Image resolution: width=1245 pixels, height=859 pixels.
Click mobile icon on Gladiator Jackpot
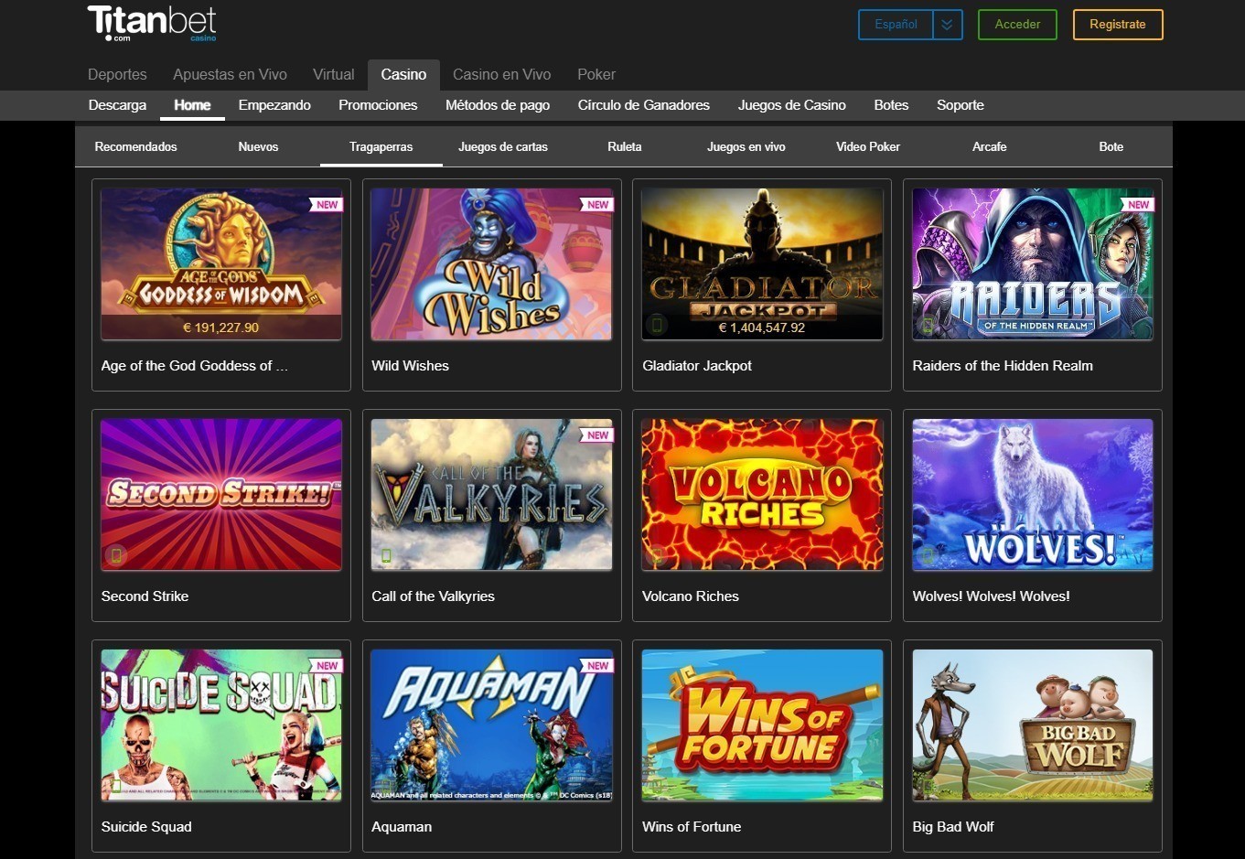click(657, 324)
